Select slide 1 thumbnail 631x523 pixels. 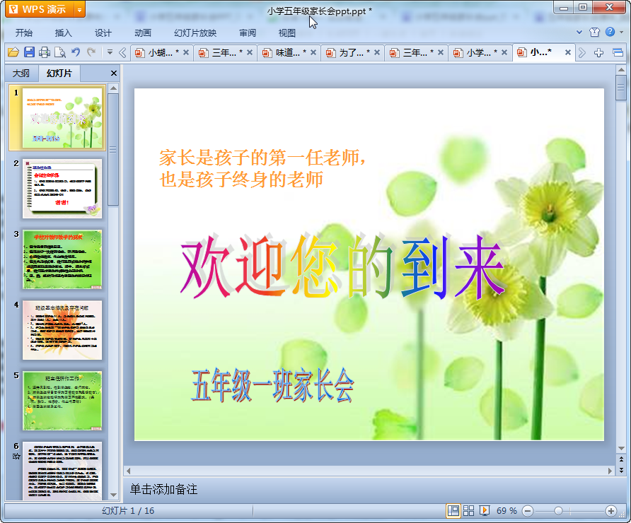pos(62,118)
